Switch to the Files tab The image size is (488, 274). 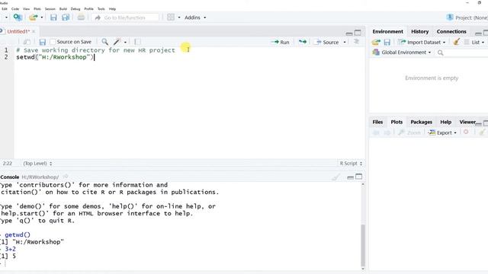(377, 122)
